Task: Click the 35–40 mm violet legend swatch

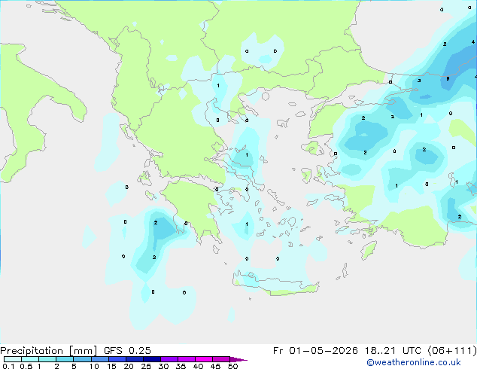Action: point(186,359)
